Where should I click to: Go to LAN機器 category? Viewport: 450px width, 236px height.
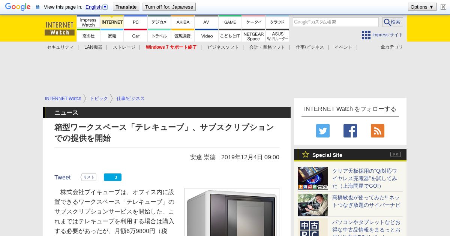[x=93, y=47]
